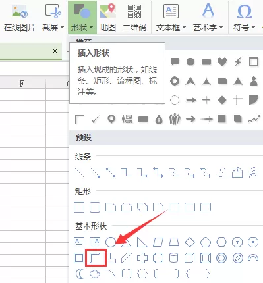263x283 pixels.
Task: Click the QR code (二维码) button
Action: pos(134,18)
